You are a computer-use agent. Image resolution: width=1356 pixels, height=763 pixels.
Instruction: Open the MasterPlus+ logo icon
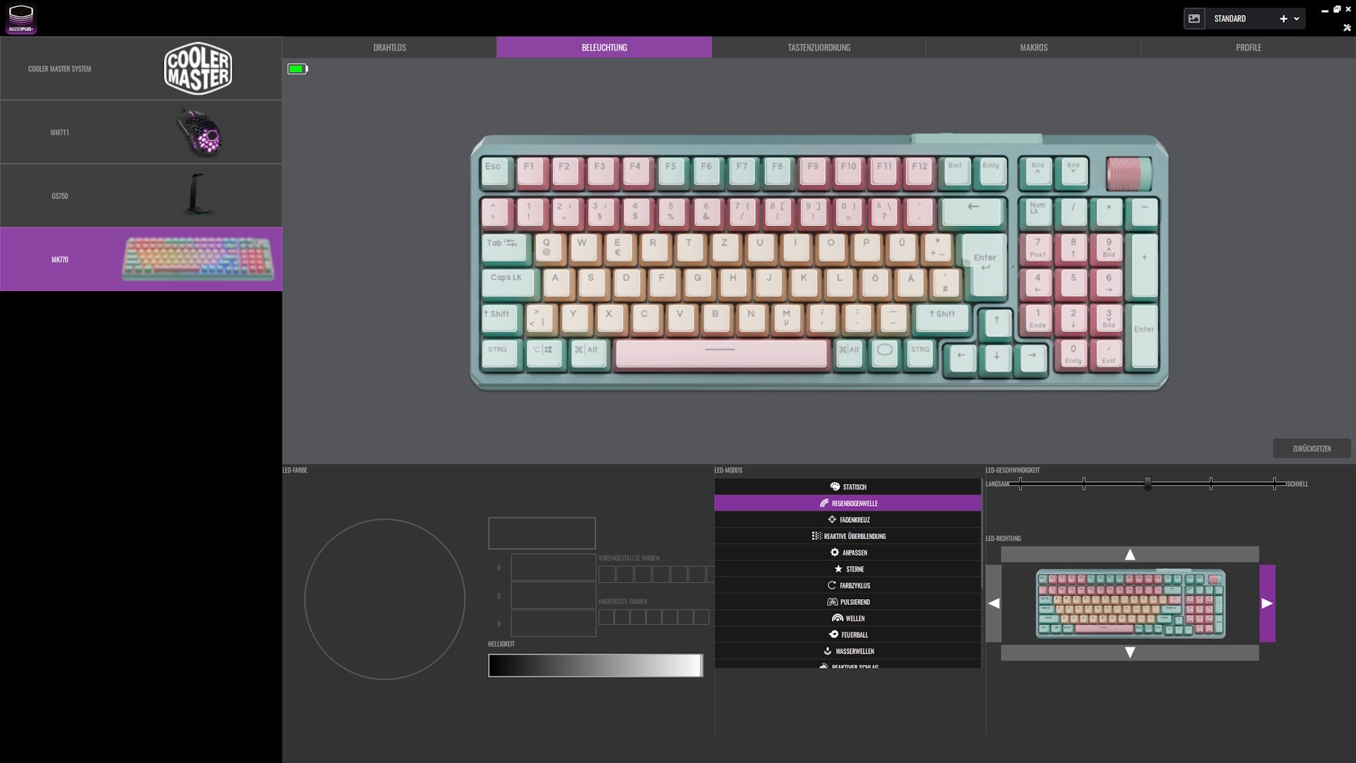(x=21, y=18)
